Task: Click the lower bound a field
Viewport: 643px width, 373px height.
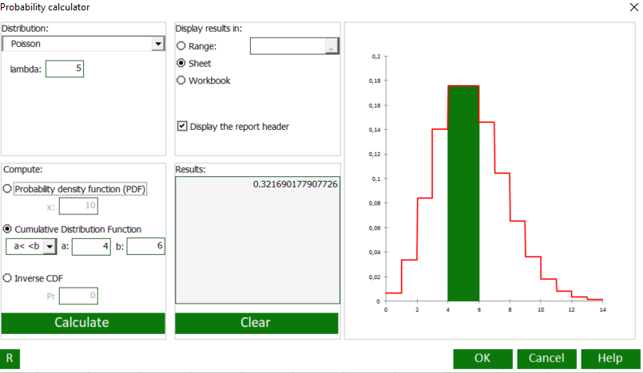Action: click(90, 247)
